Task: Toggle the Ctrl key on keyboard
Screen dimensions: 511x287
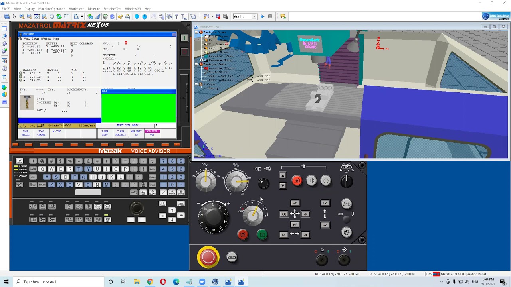Action: click(x=33, y=177)
